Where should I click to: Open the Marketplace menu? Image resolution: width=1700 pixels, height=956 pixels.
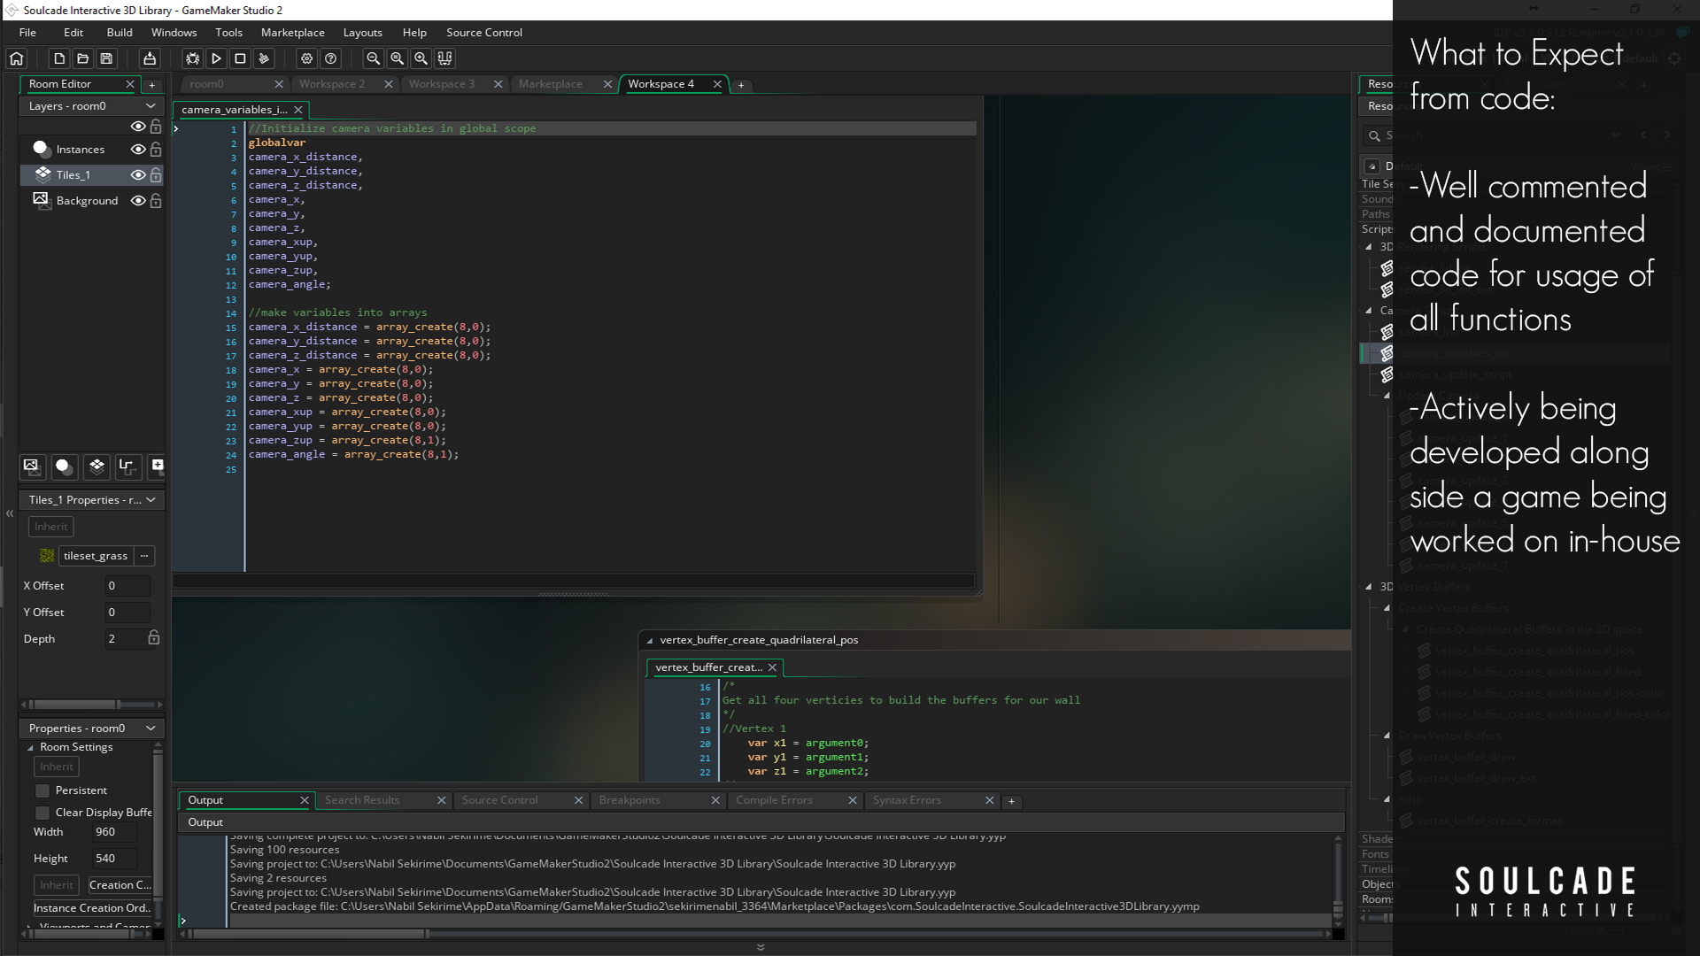[x=293, y=33]
